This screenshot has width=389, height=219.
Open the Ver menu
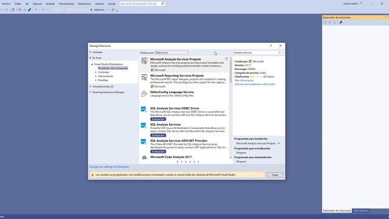click(27, 4)
